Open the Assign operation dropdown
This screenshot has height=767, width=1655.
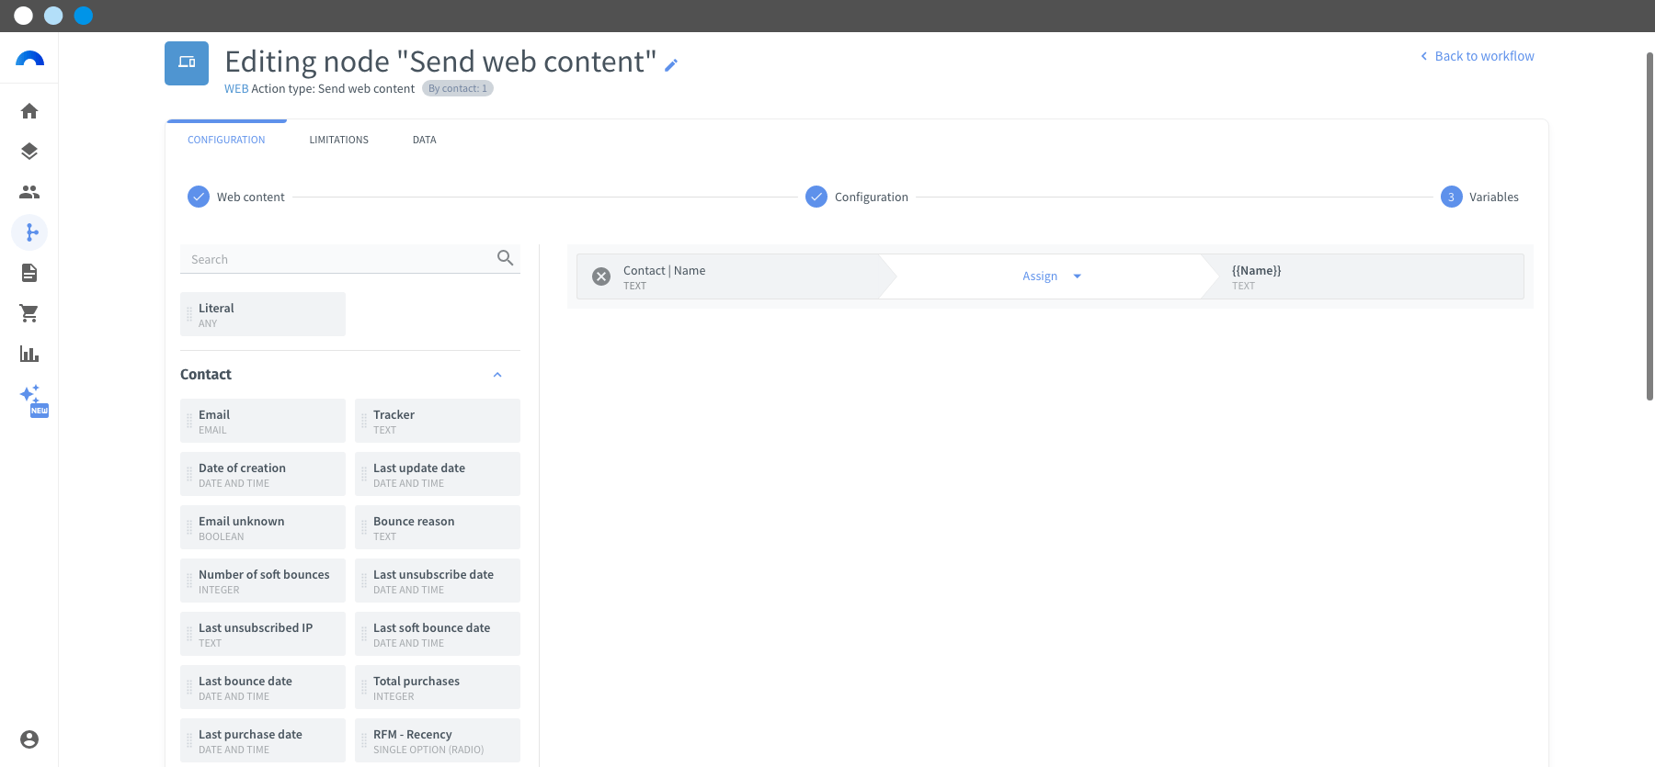point(1052,276)
